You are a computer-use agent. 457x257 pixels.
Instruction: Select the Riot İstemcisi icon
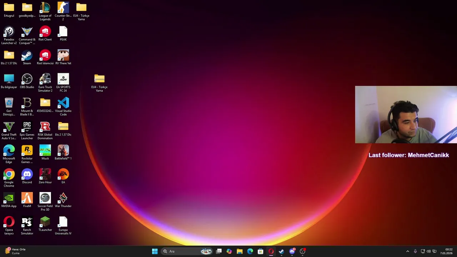tap(45, 58)
